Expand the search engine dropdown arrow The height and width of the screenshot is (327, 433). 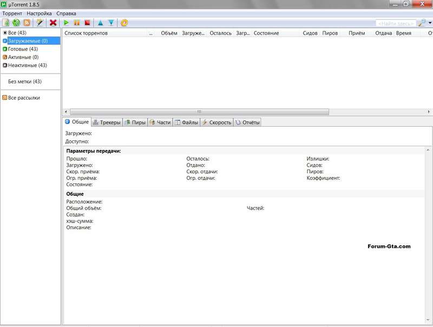[x=429, y=23]
